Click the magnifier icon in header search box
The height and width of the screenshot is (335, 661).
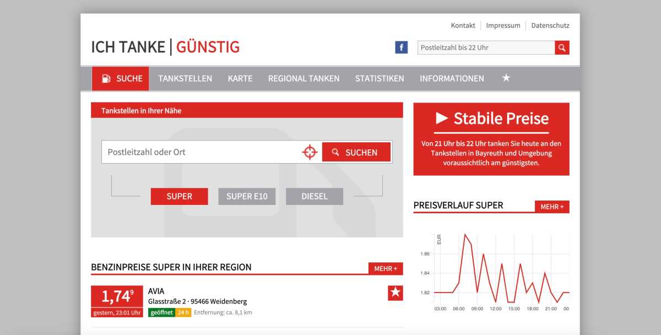(561, 47)
